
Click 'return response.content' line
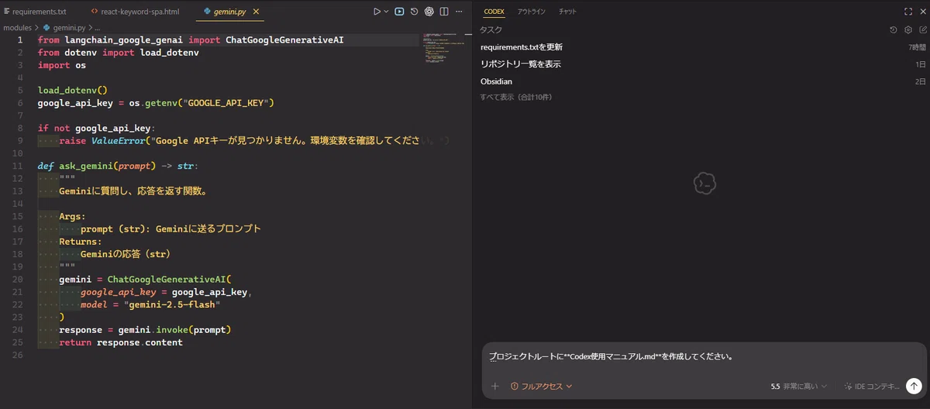click(x=121, y=342)
